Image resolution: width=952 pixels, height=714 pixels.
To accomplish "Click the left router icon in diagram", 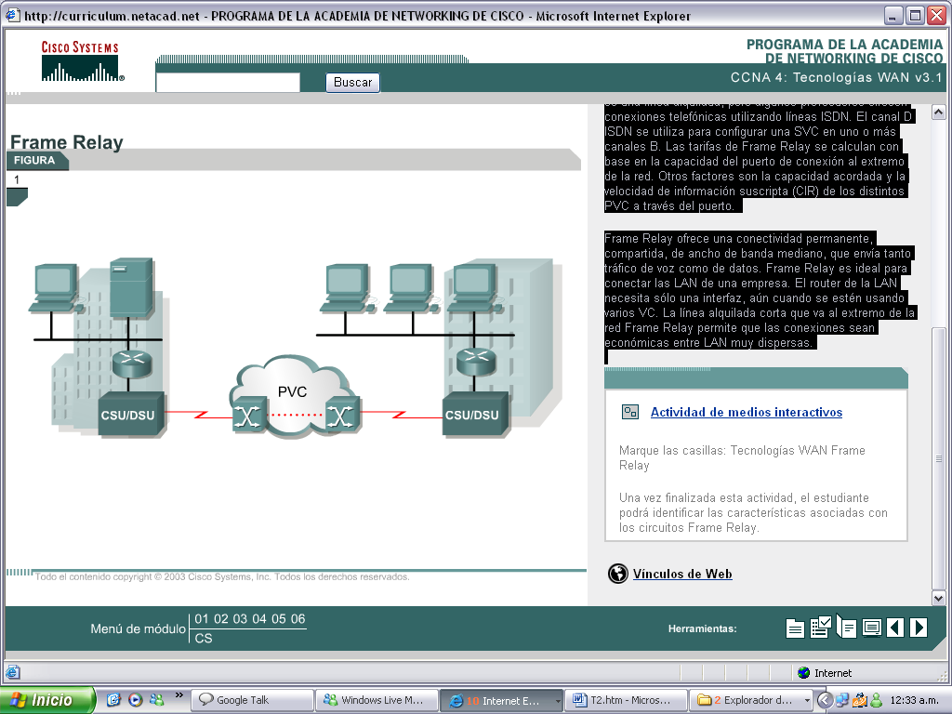I will 132,364.
